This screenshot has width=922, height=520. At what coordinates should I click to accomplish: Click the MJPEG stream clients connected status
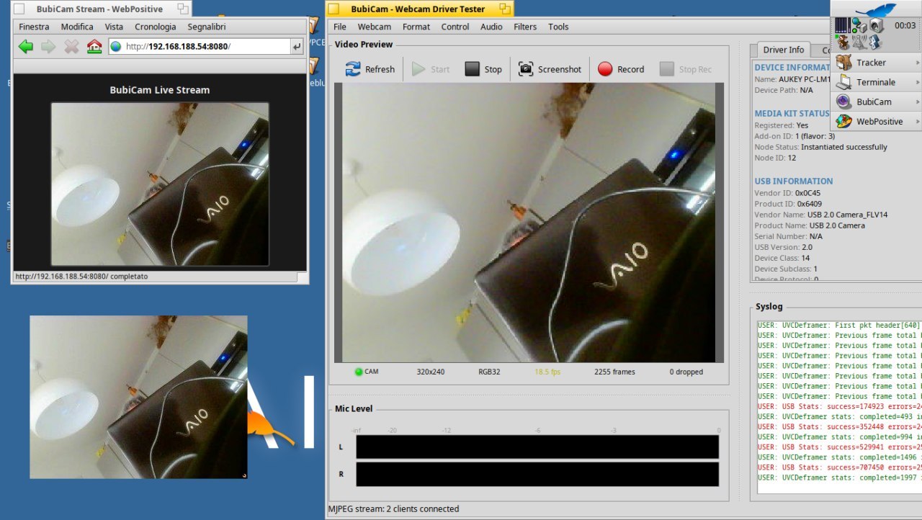tap(393, 508)
